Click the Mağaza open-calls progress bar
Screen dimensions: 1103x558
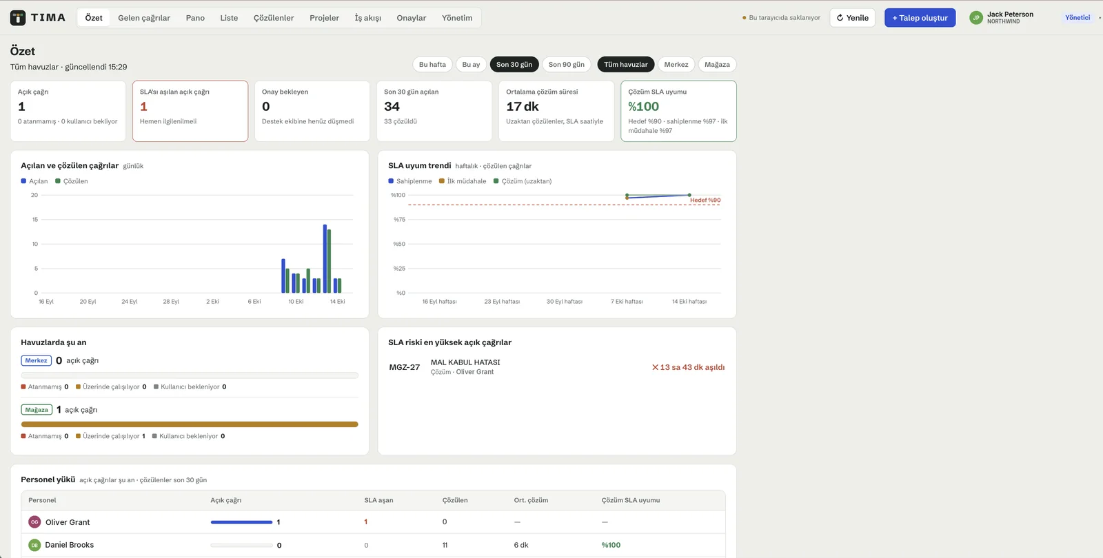190,424
